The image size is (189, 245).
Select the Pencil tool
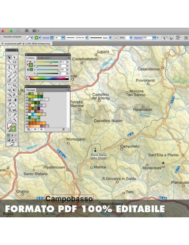[x=15, y=76]
